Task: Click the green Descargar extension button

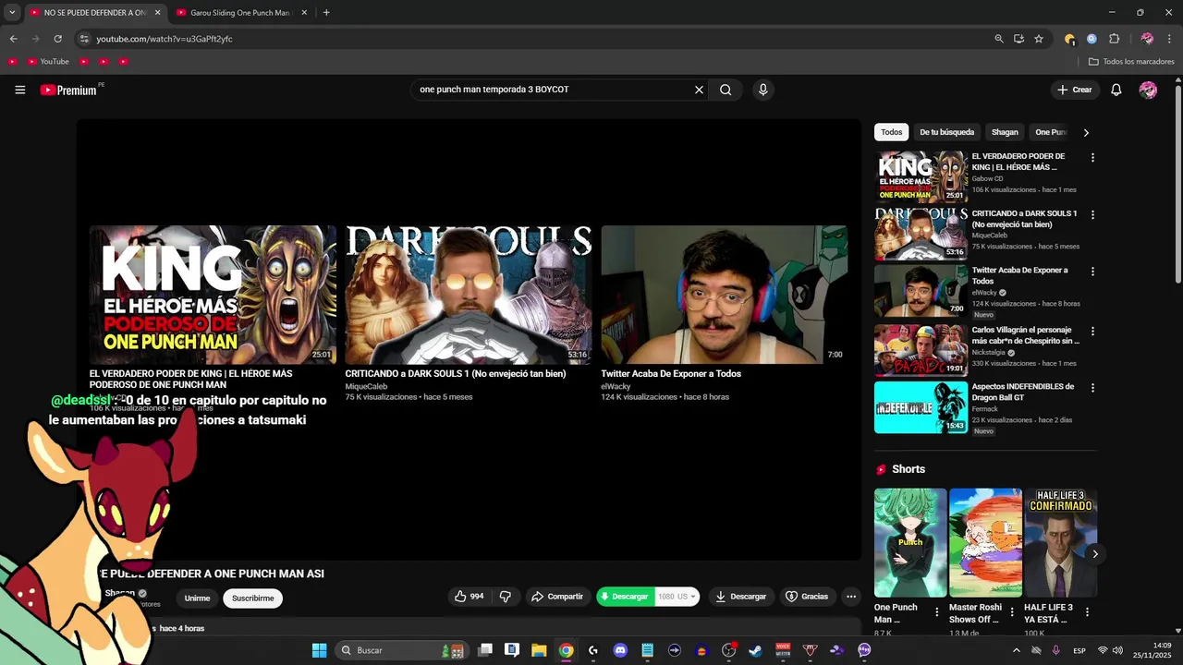Action: click(x=624, y=597)
